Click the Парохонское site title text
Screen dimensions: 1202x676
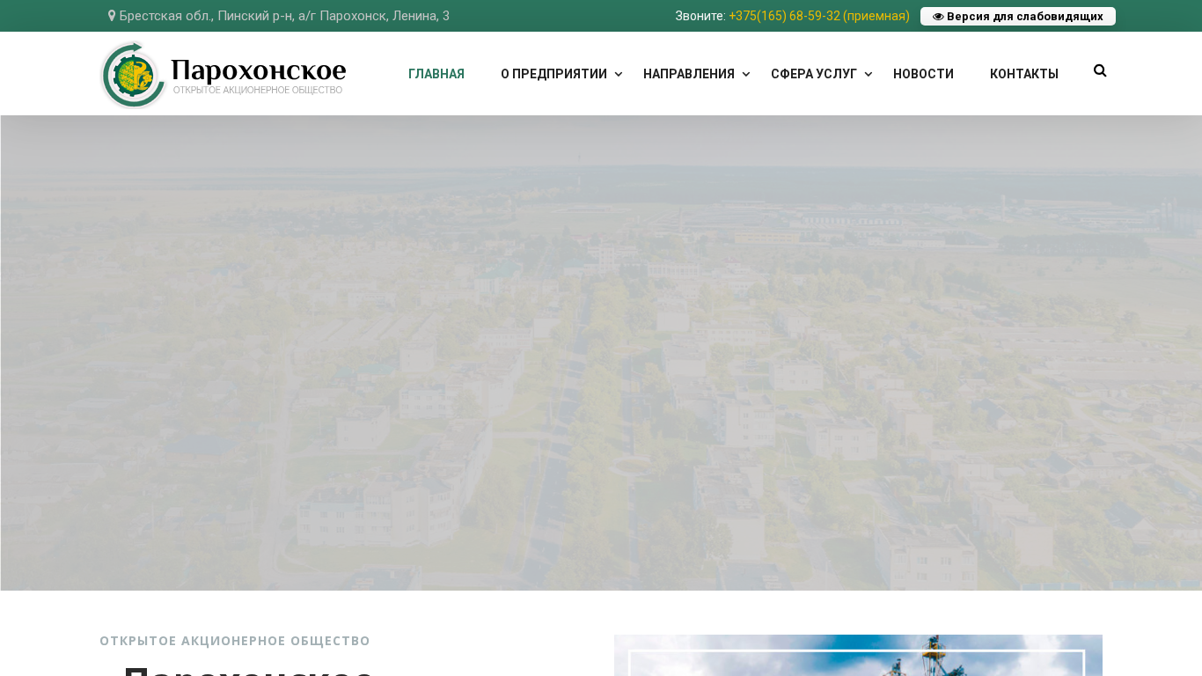tap(259, 70)
